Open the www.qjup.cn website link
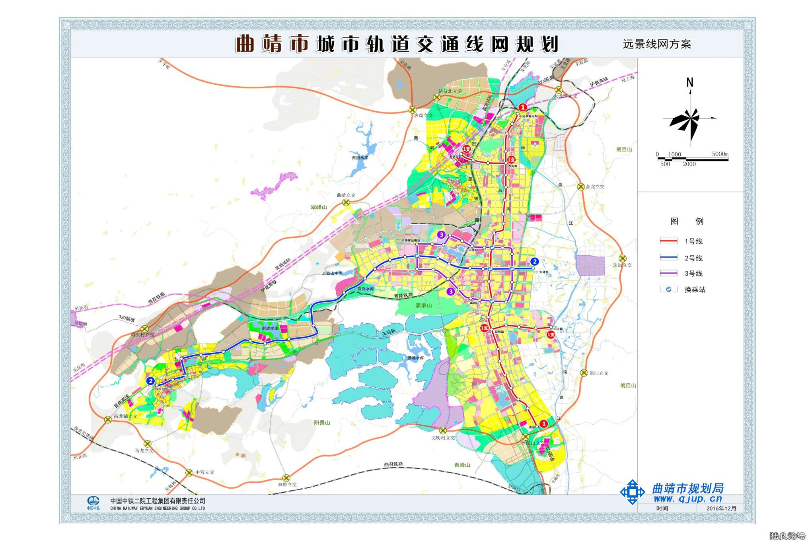 687,499
